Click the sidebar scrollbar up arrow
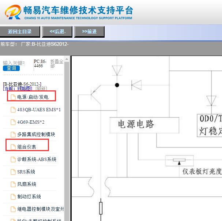The image size is (222, 221). coord(67,59)
